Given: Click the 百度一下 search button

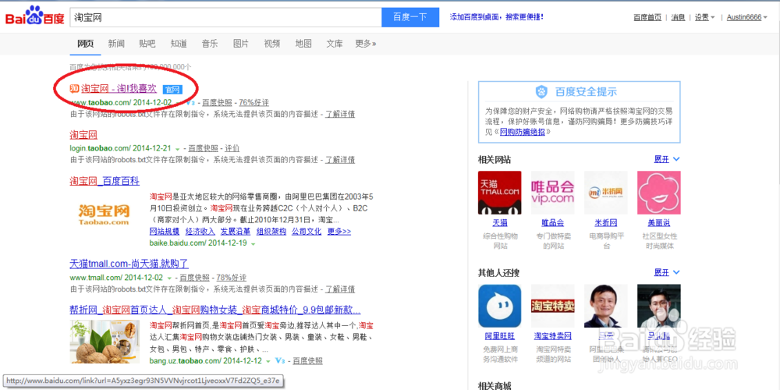Looking at the screenshot, I should click(x=410, y=17).
